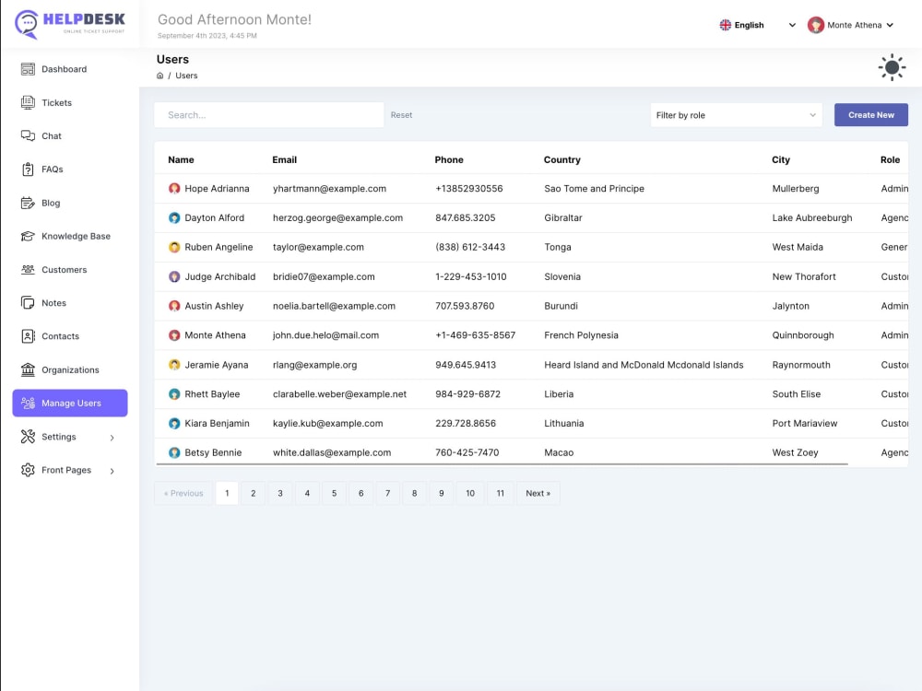The image size is (922, 691).
Task: Expand the Settings submenu chevron
Action: point(112,437)
